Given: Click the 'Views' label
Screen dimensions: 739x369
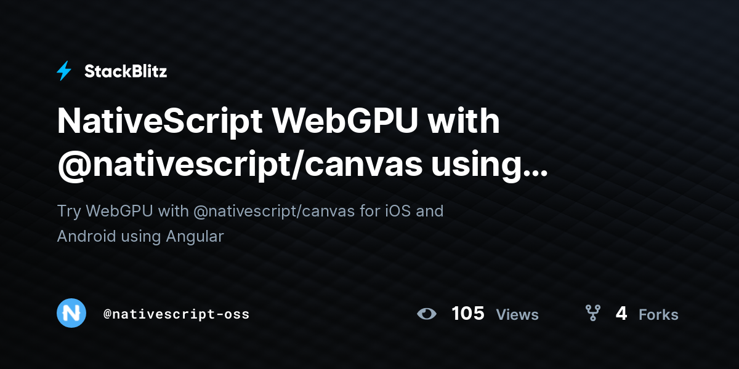Looking at the screenshot, I should pos(517,315).
